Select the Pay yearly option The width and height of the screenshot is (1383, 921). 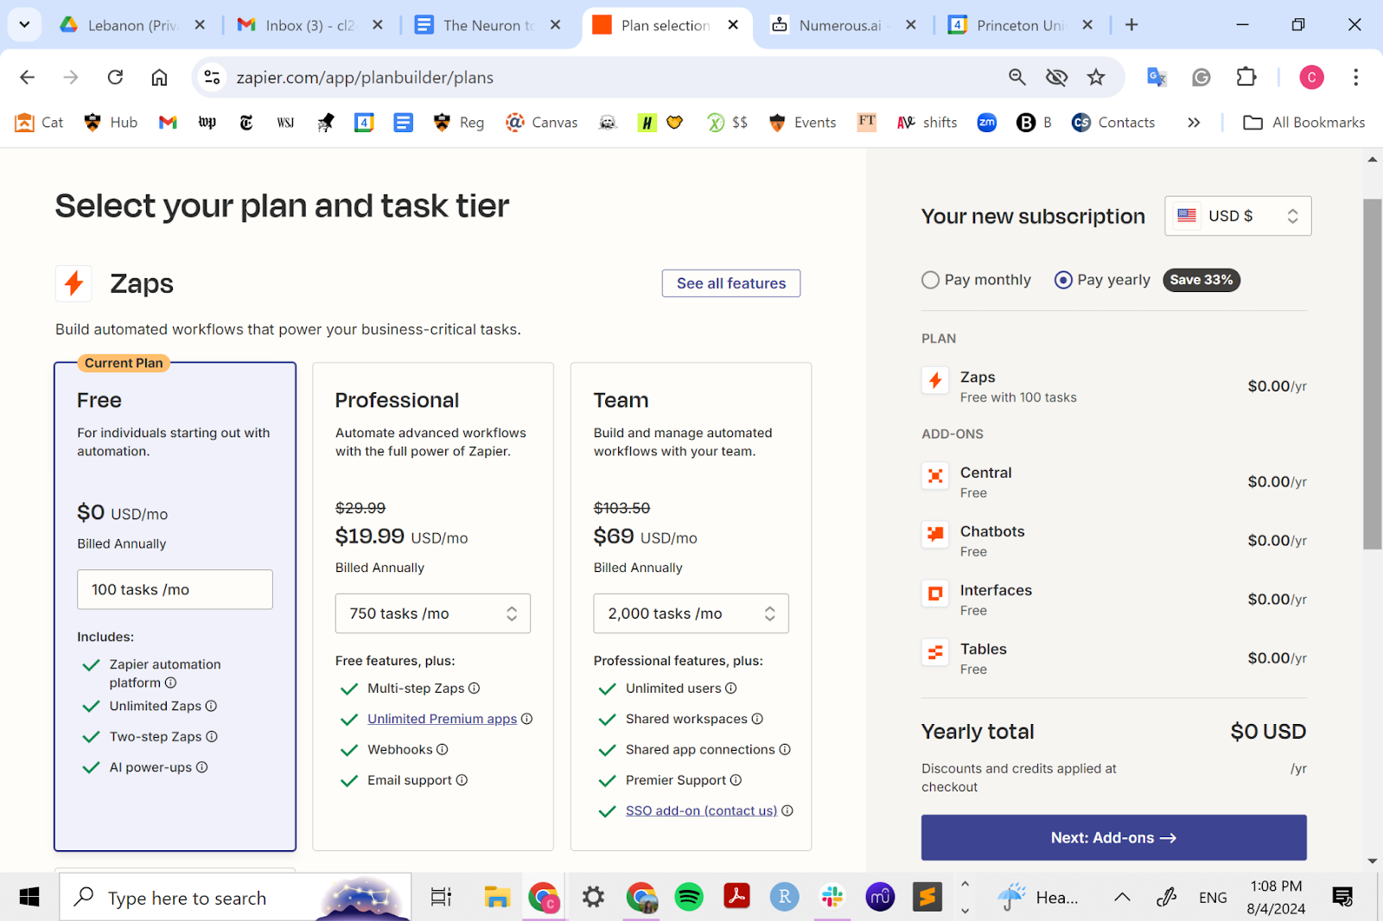tap(1103, 280)
